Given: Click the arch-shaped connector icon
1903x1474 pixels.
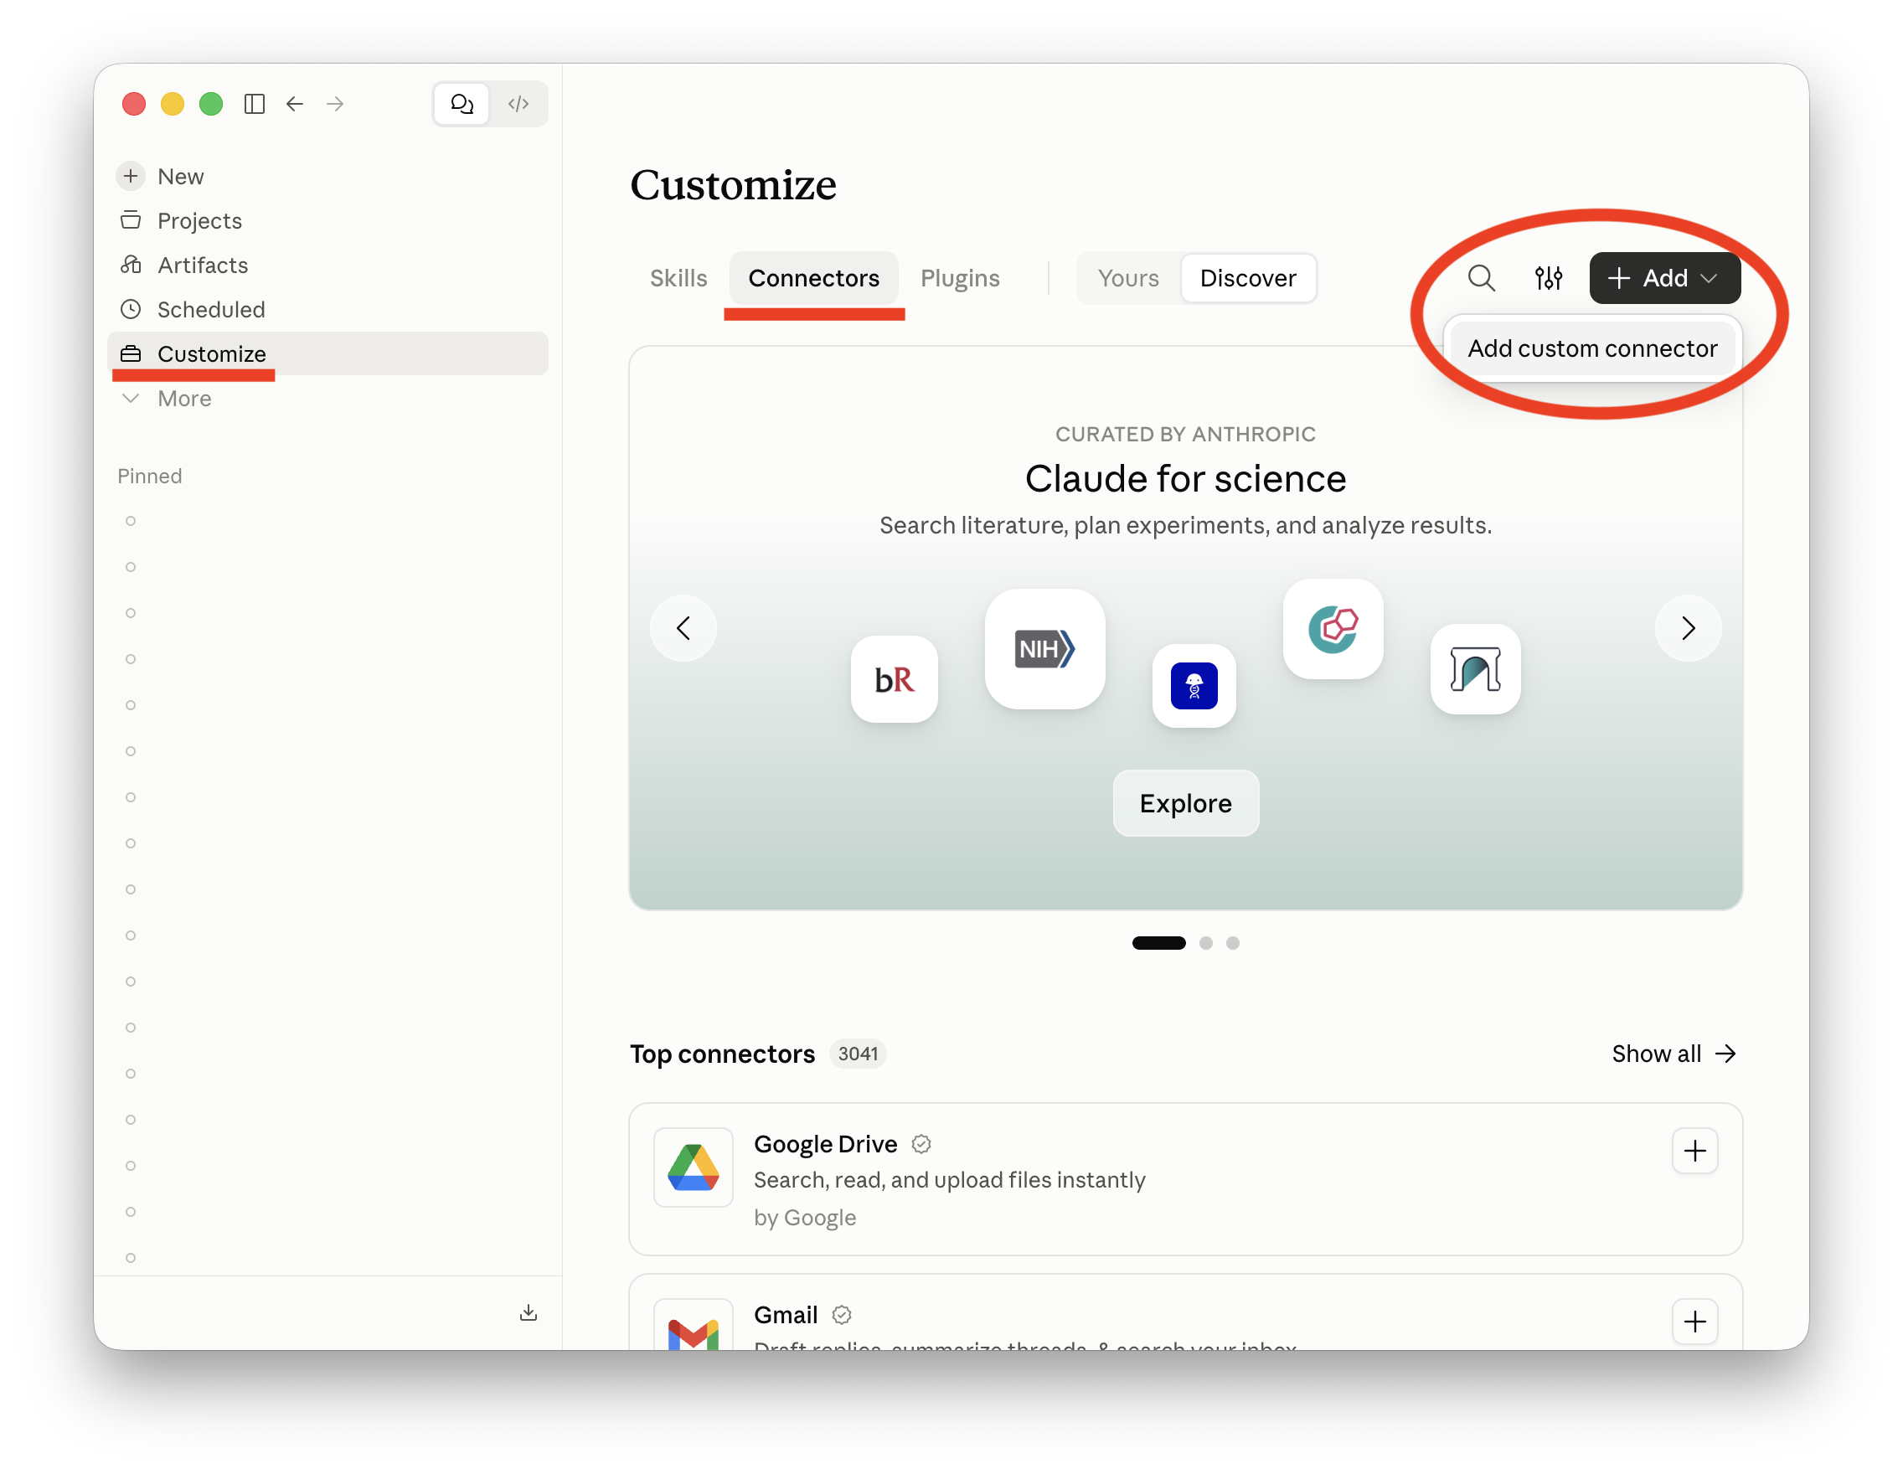Looking at the screenshot, I should click(1475, 669).
